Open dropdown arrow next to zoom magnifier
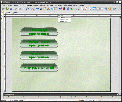The image size is (122, 102). coord(78,9)
